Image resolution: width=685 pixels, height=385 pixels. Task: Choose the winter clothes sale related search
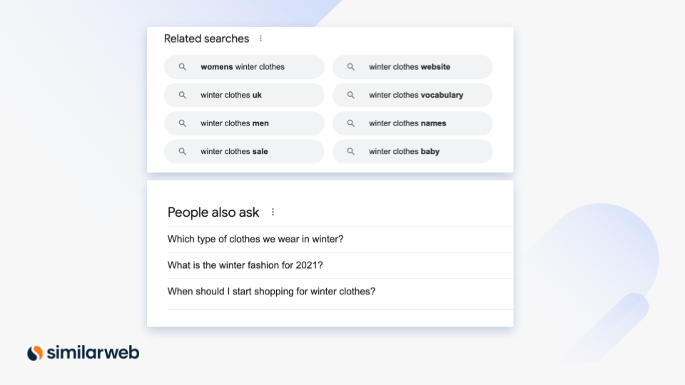coord(244,151)
